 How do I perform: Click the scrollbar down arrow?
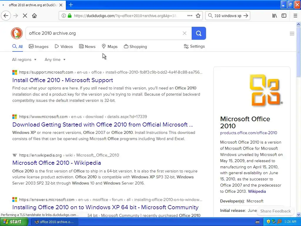[x=298, y=215]
